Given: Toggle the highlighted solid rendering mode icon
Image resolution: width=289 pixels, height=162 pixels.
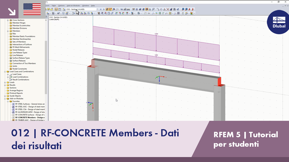Looking at the screenshot, I should pyautogui.click(x=147, y=9).
